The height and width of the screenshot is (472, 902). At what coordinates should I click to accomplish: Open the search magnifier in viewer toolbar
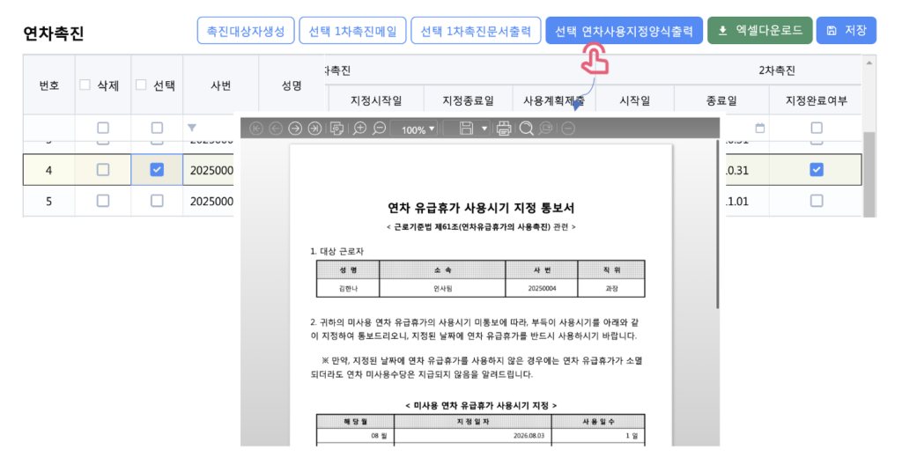(x=526, y=129)
